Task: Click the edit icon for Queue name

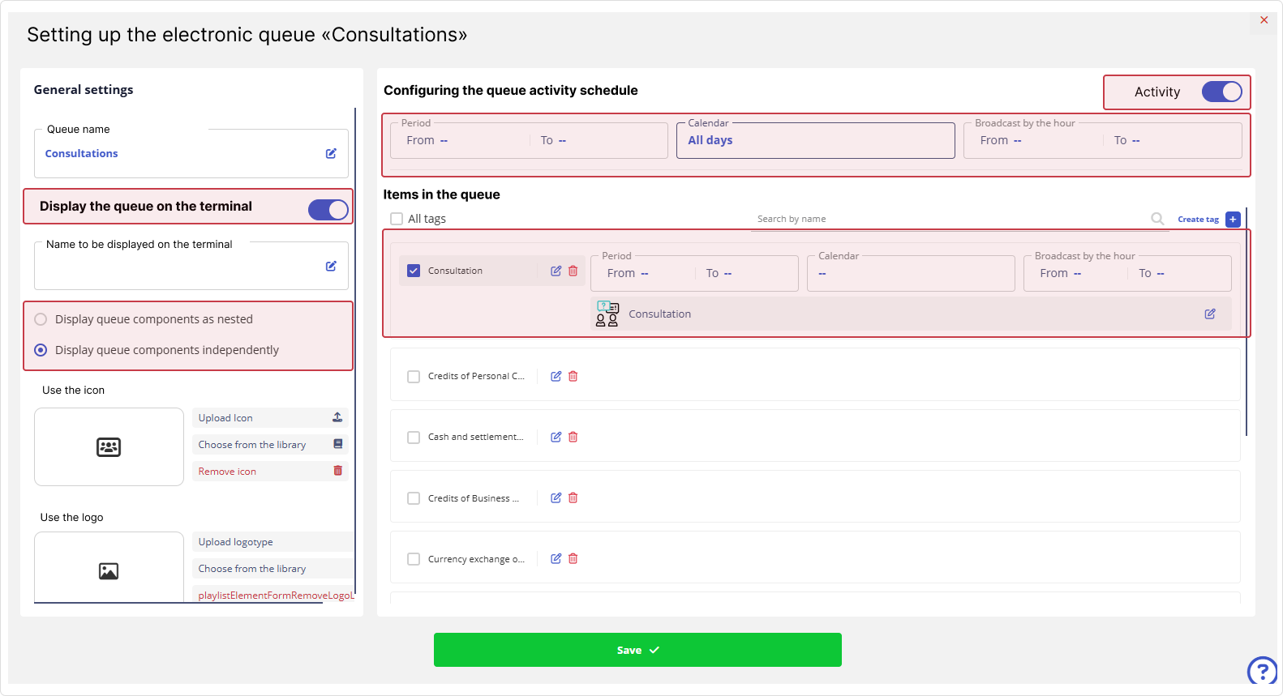Action: 331,153
